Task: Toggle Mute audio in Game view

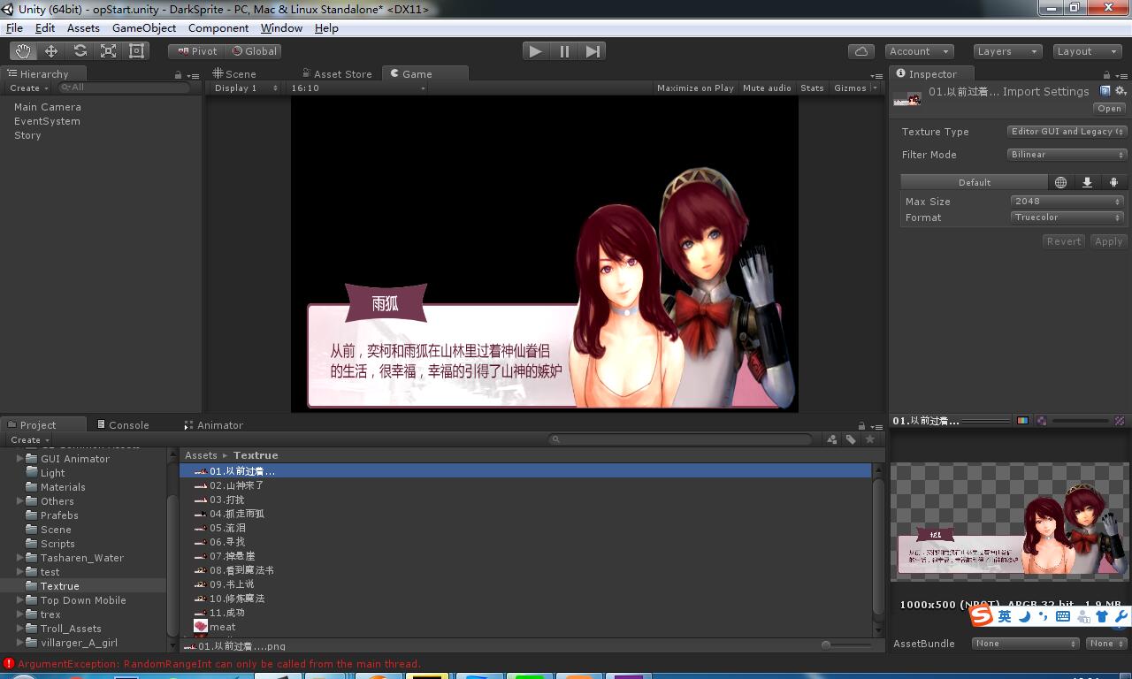Action: 767,88
